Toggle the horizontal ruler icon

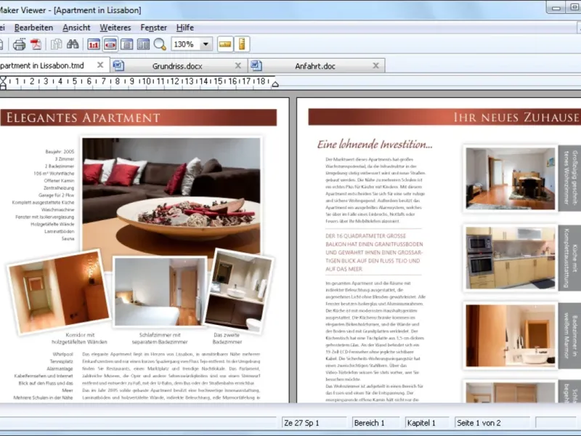225,44
